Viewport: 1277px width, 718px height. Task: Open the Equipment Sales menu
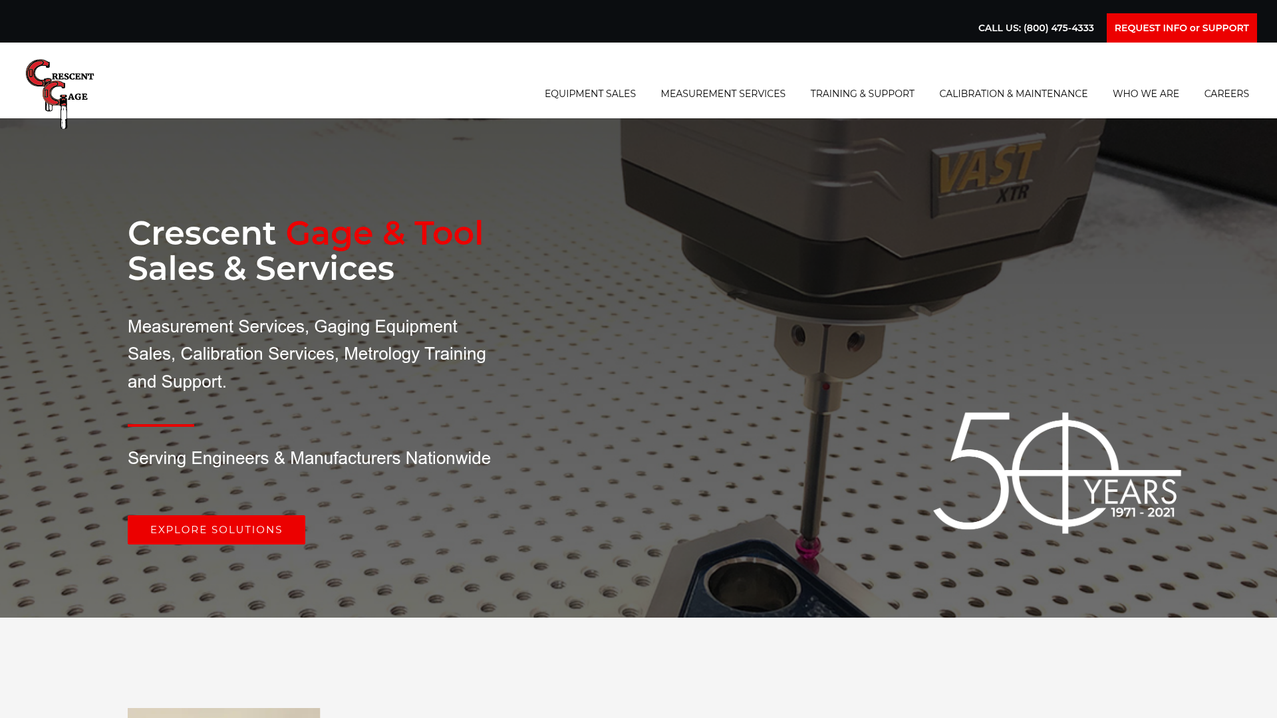pos(590,94)
